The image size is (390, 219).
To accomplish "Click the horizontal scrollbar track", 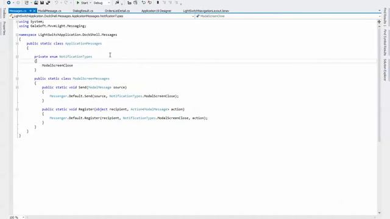I will coord(200,218).
